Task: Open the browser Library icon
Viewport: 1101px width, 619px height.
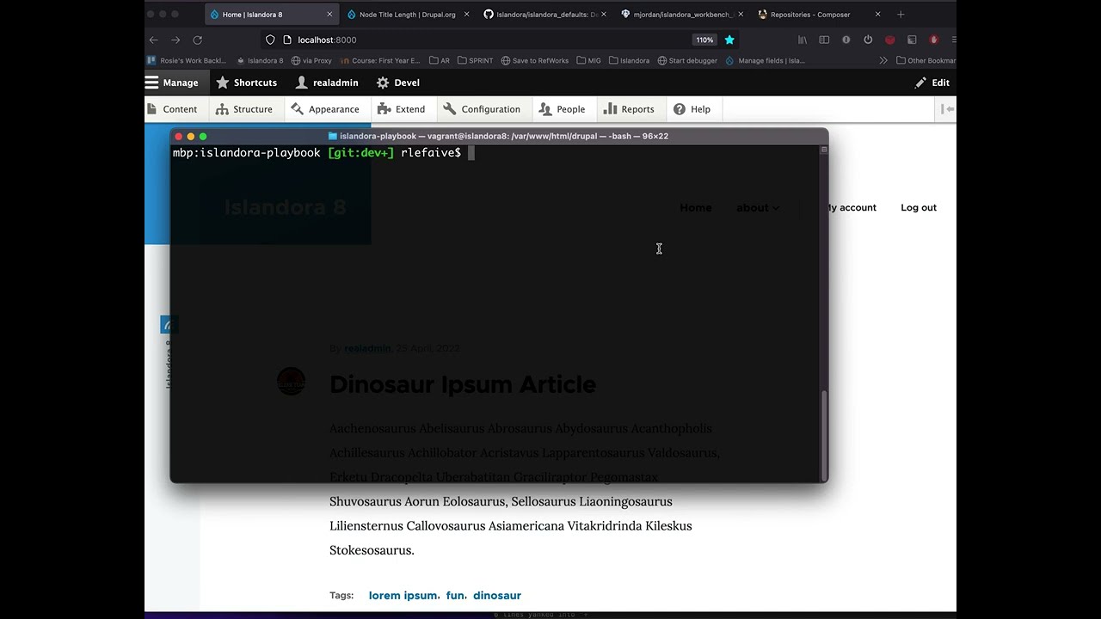Action: coord(803,40)
